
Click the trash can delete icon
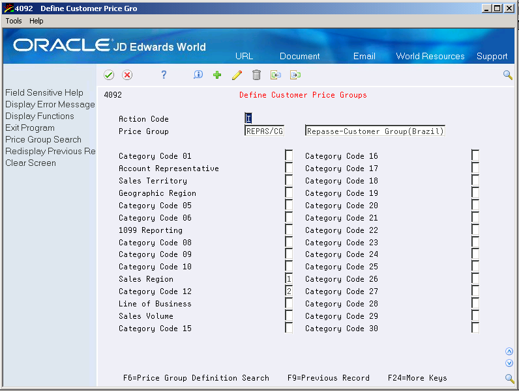coord(256,75)
